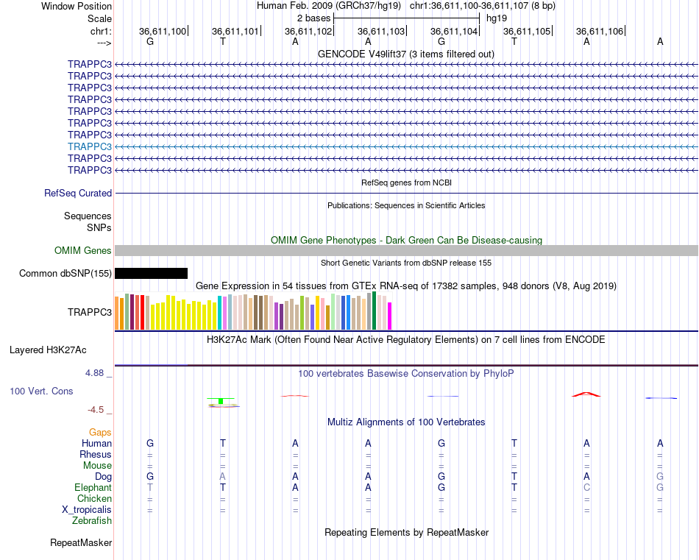Click 'Repeating Elements by RepeatMasker' title

[406, 532]
